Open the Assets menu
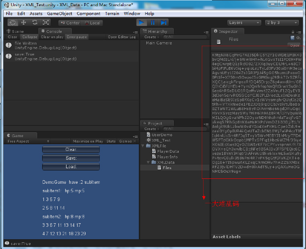306x249 pixels. pyautogui.click(x=36, y=13)
